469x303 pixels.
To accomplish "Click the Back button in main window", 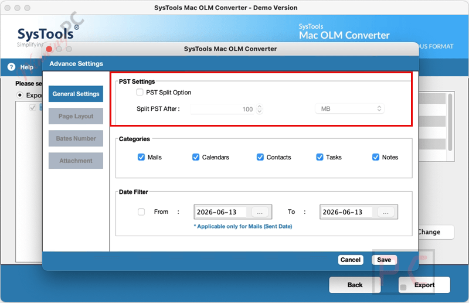I will [x=355, y=285].
